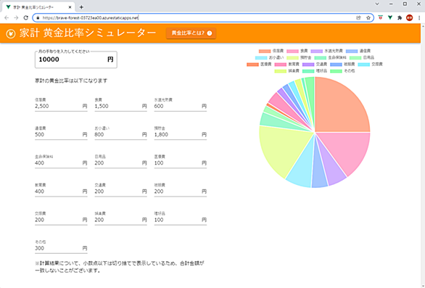Screen dimensions: 425x288
Task: Click the 黄金比率とは? help button
Action: [x=191, y=33]
